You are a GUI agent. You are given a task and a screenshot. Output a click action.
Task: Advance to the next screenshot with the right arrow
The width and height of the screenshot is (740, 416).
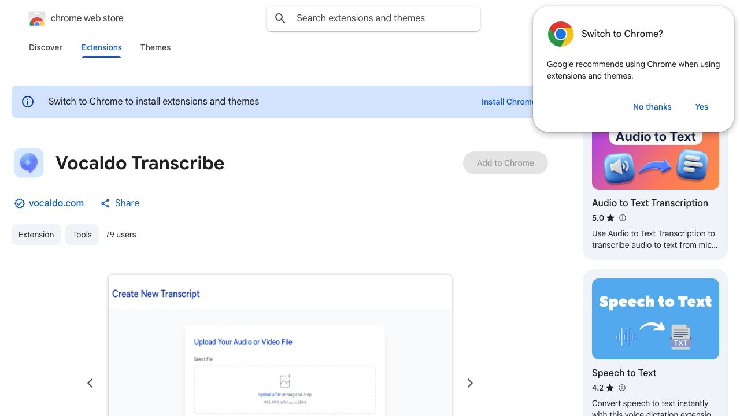pos(470,383)
